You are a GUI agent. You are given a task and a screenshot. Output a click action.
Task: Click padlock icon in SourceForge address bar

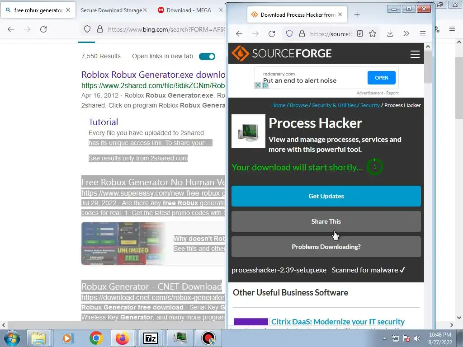(302, 33)
